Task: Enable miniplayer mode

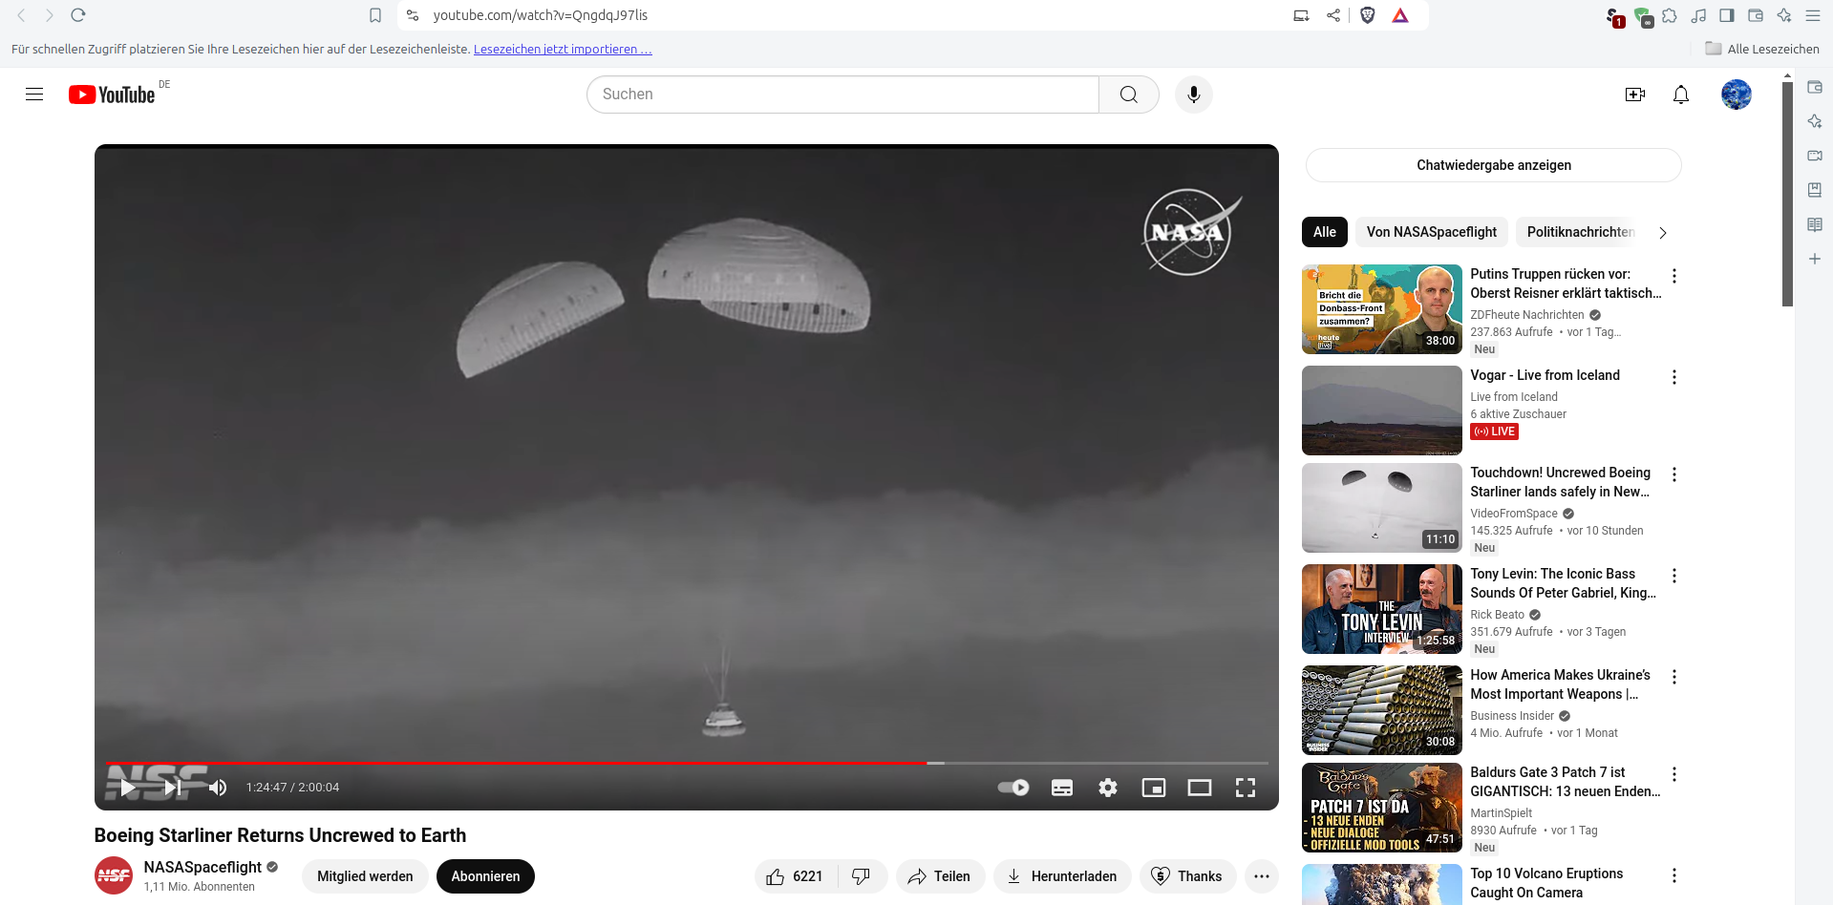Action: (x=1154, y=788)
